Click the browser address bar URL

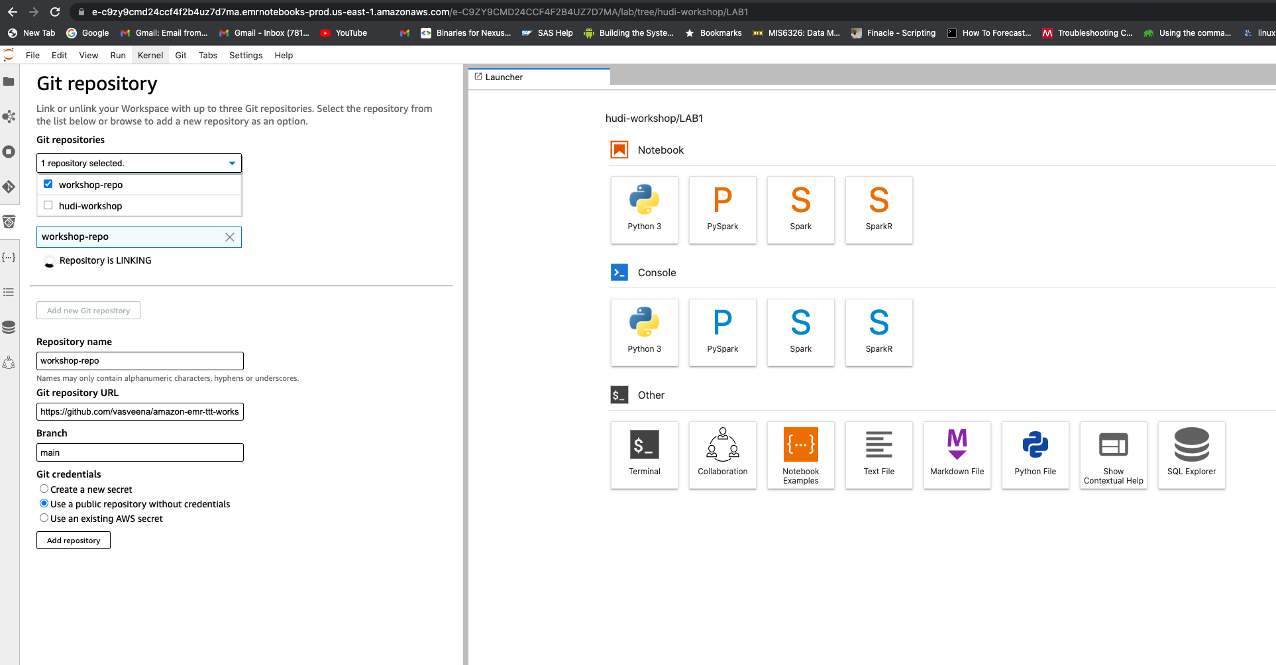[x=420, y=12]
